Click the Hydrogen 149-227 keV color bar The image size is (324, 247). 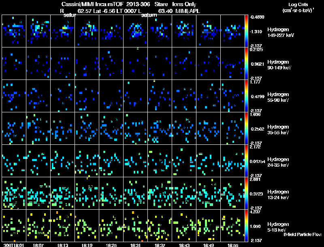point(247,31)
